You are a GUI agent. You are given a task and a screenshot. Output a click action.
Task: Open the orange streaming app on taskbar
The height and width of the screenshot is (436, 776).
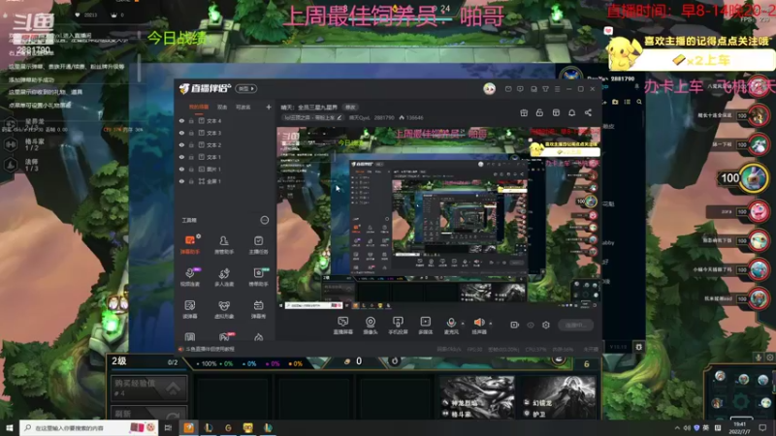tap(188, 427)
